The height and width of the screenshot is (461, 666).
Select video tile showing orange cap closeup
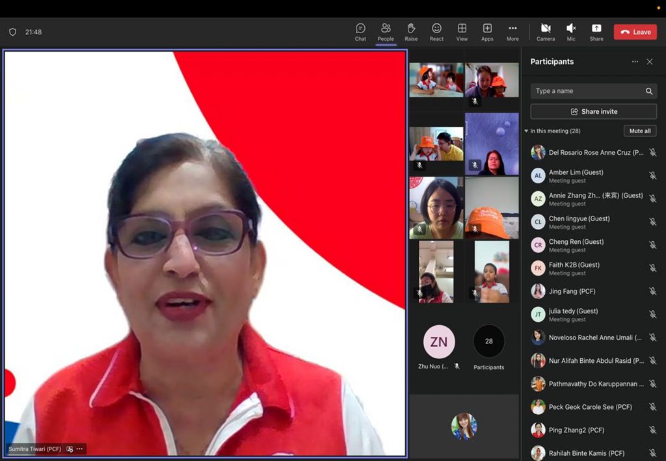click(x=492, y=208)
